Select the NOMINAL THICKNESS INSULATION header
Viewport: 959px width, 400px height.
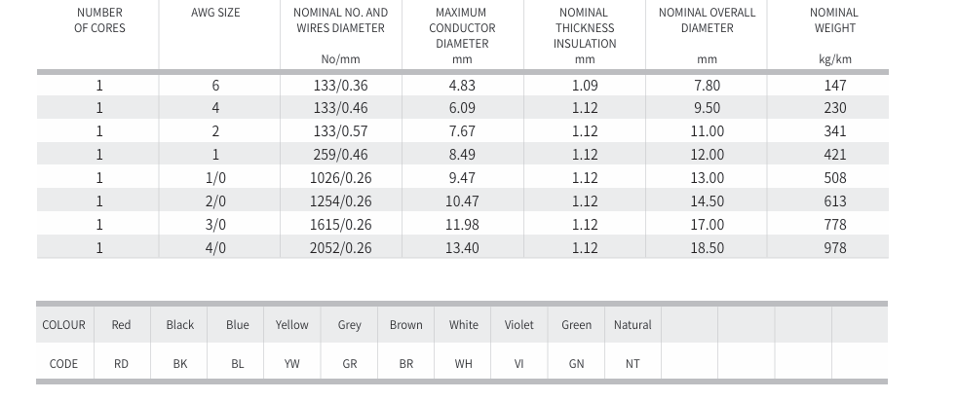pyautogui.click(x=585, y=28)
